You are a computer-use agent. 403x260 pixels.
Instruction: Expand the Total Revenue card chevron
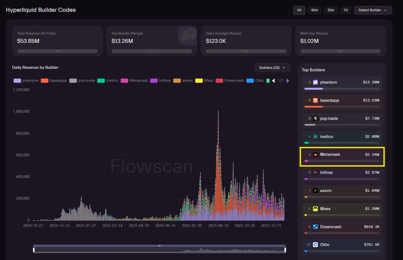[57, 51]
